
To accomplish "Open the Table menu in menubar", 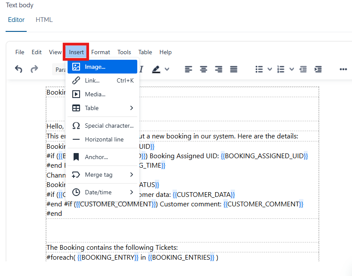I will pyautogui.click(x=145, y=52).
